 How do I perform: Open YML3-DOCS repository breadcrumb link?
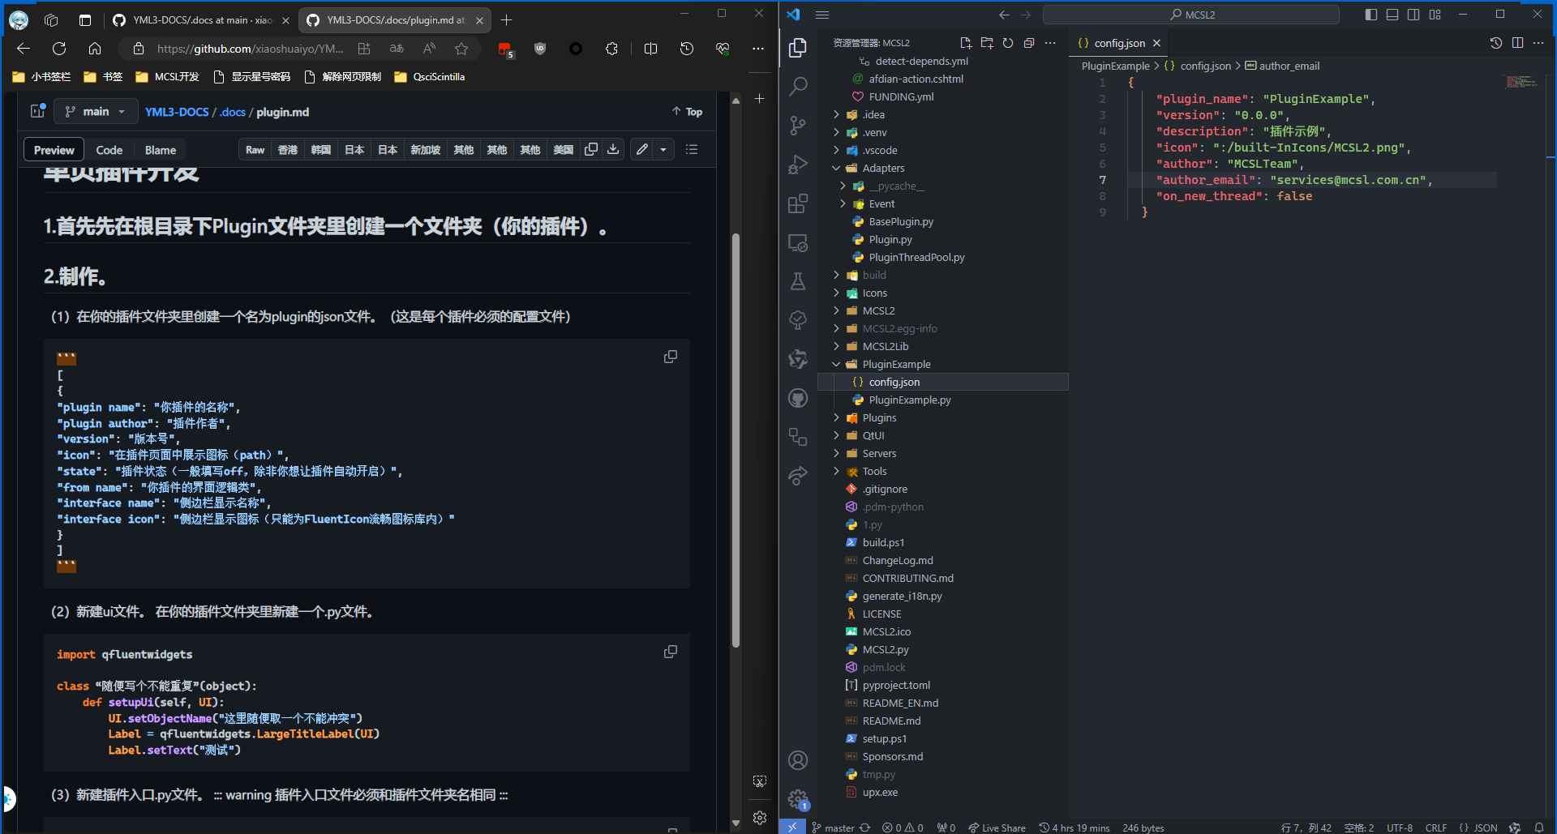[x=177, y=112]
